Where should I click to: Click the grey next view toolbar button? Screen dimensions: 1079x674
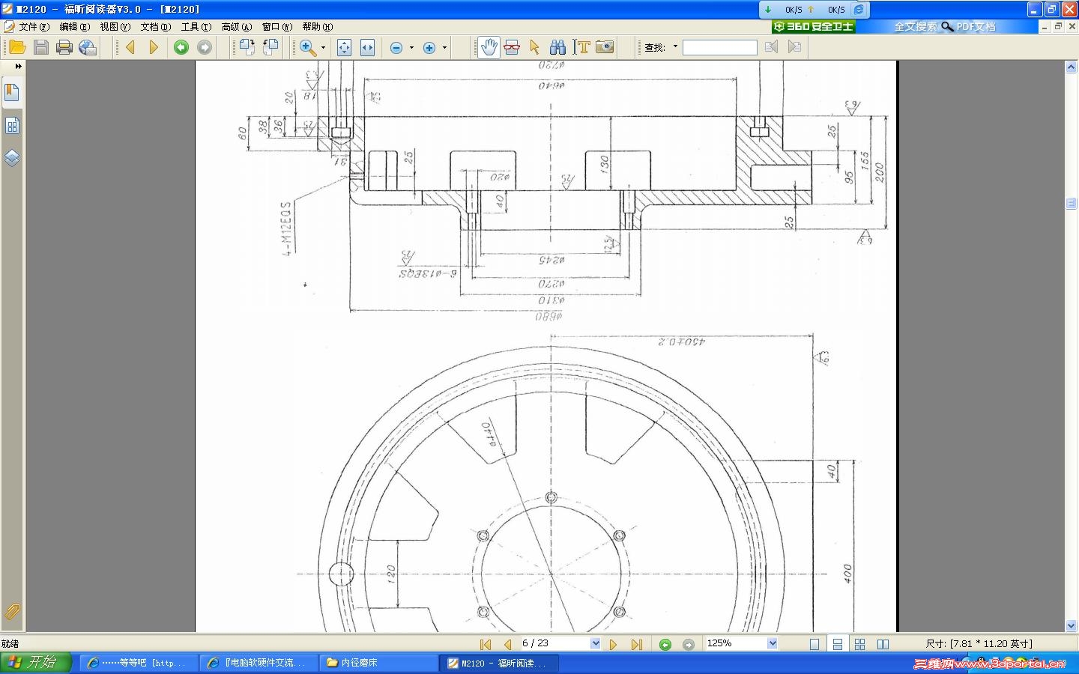205,47
